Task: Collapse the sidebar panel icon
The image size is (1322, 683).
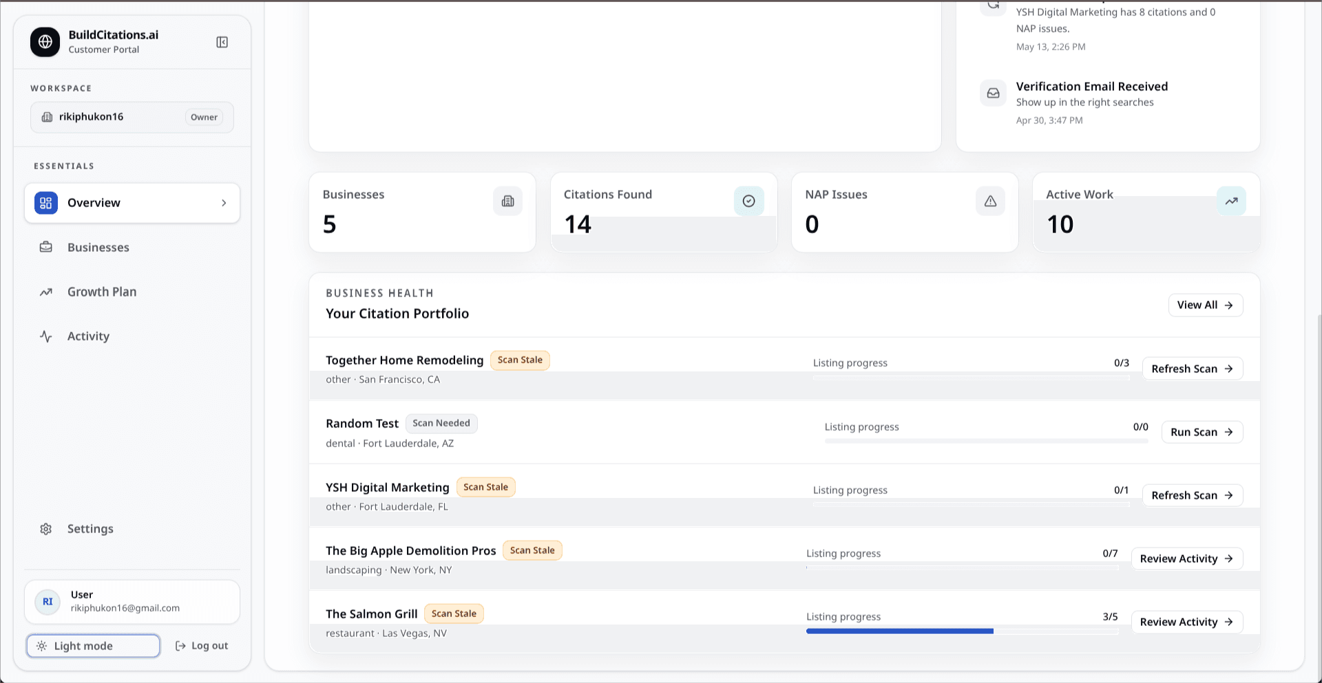Action: pyautogui.click(x=222, y=42)
